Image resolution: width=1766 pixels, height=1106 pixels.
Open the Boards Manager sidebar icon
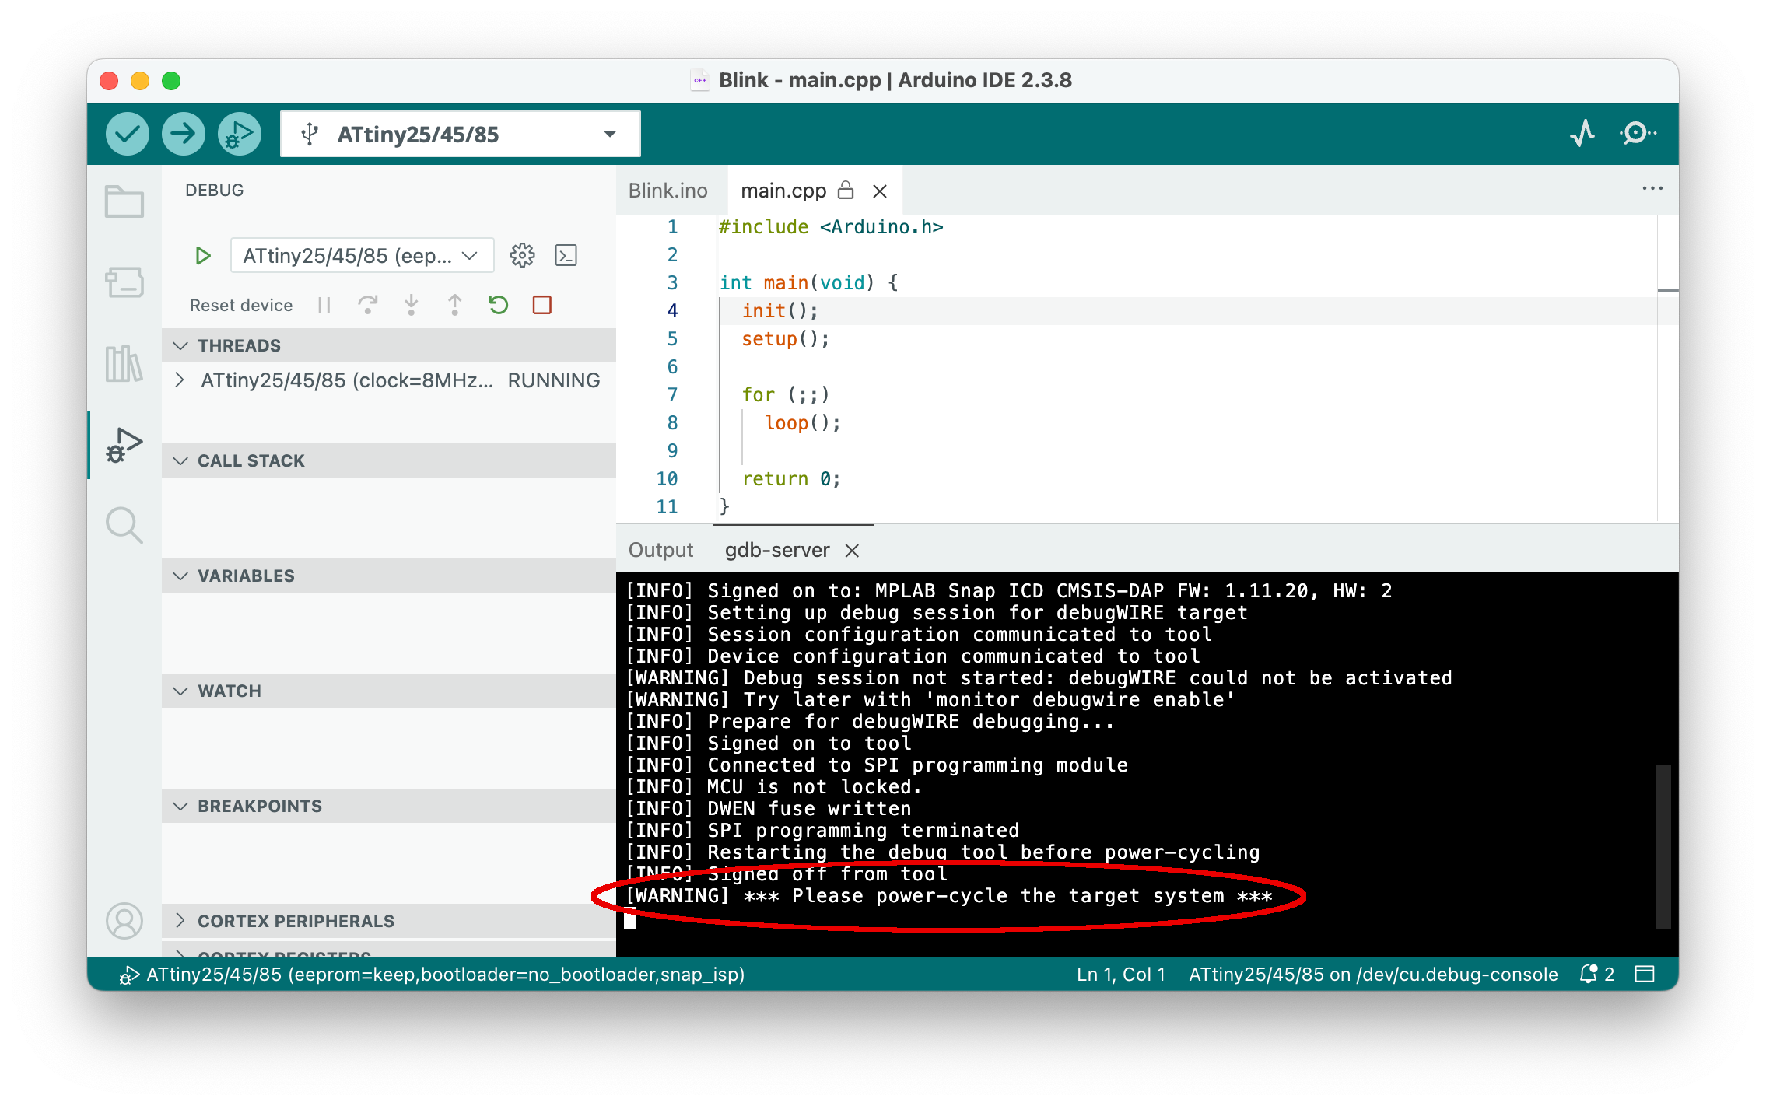[124, 282]
